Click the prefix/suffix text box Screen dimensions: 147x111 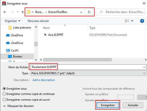[126, 97]
